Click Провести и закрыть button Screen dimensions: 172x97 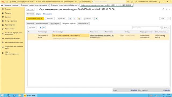[x=35, y=19]
